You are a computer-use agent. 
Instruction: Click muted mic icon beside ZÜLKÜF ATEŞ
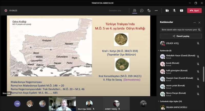tap(198, 43)
